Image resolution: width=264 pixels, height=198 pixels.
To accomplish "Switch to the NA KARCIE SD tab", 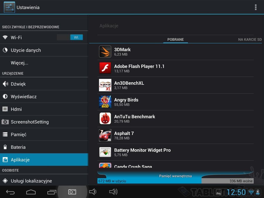I will coord(250,40).
